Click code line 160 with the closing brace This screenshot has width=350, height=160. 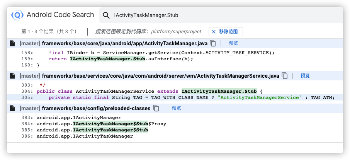coord(175,65)
